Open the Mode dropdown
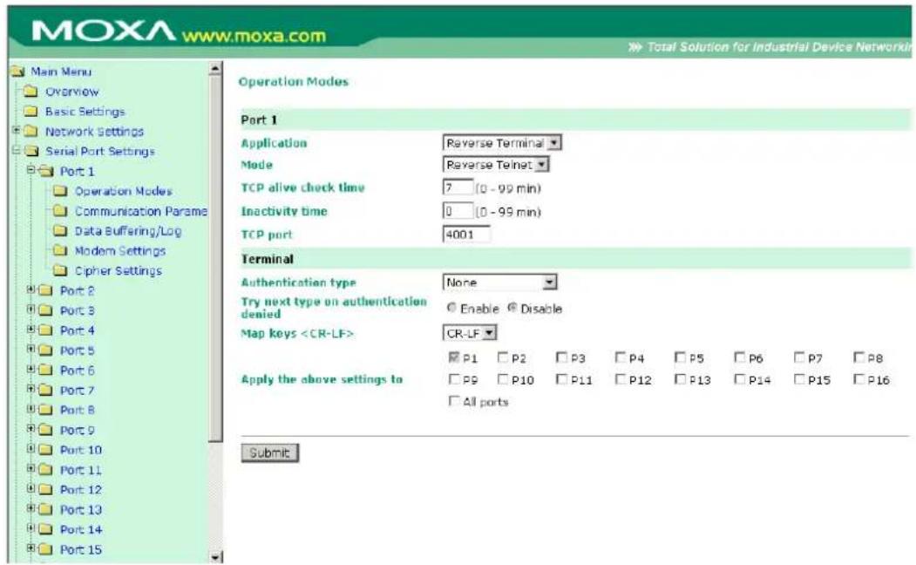The width and height of the screenshot is (916, 565). 496,165
